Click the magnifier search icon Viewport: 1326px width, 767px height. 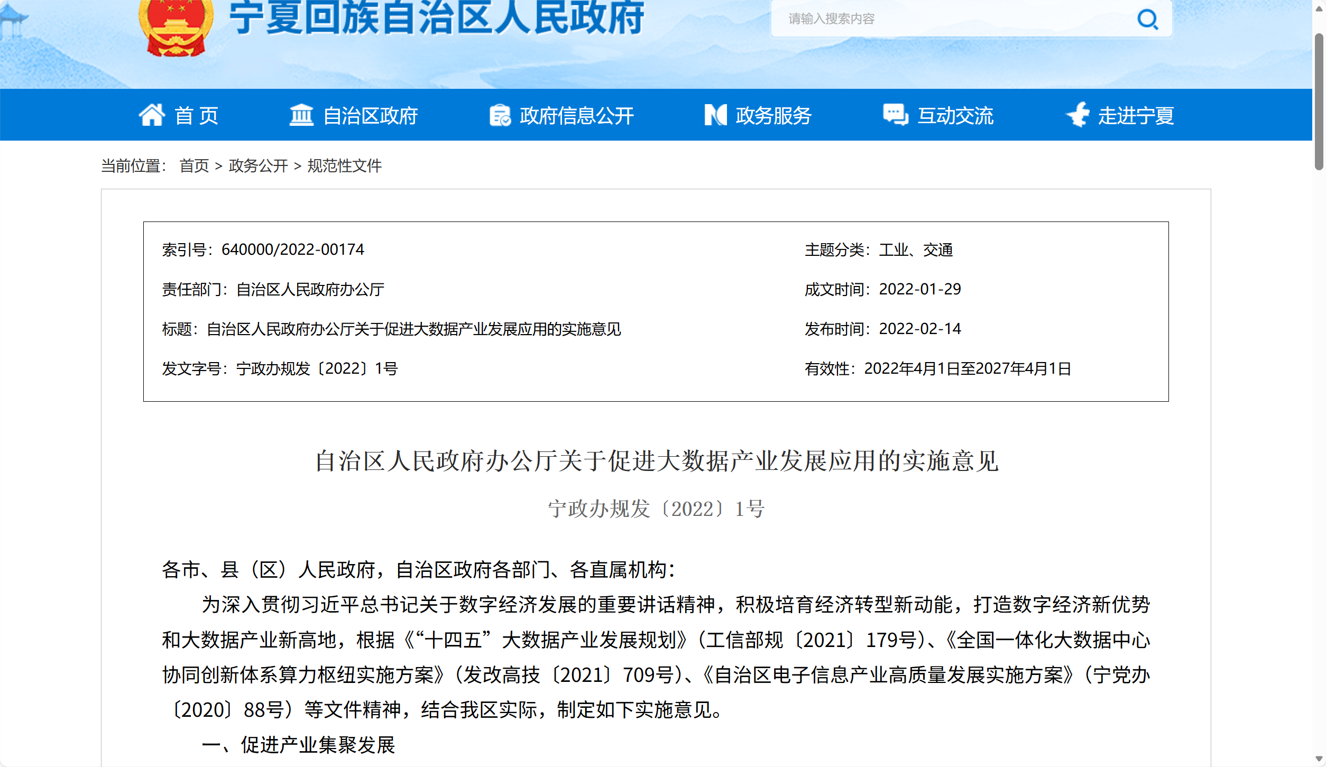tap(1147, 20)
